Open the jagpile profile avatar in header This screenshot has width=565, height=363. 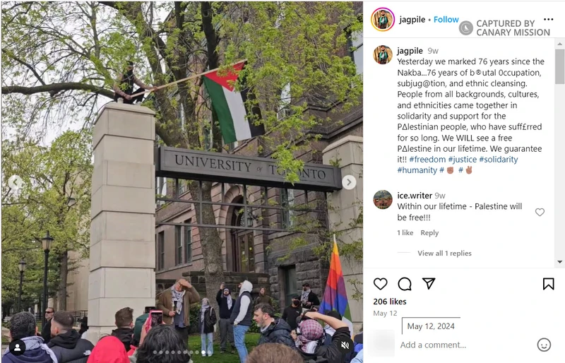tap(383, 20)
